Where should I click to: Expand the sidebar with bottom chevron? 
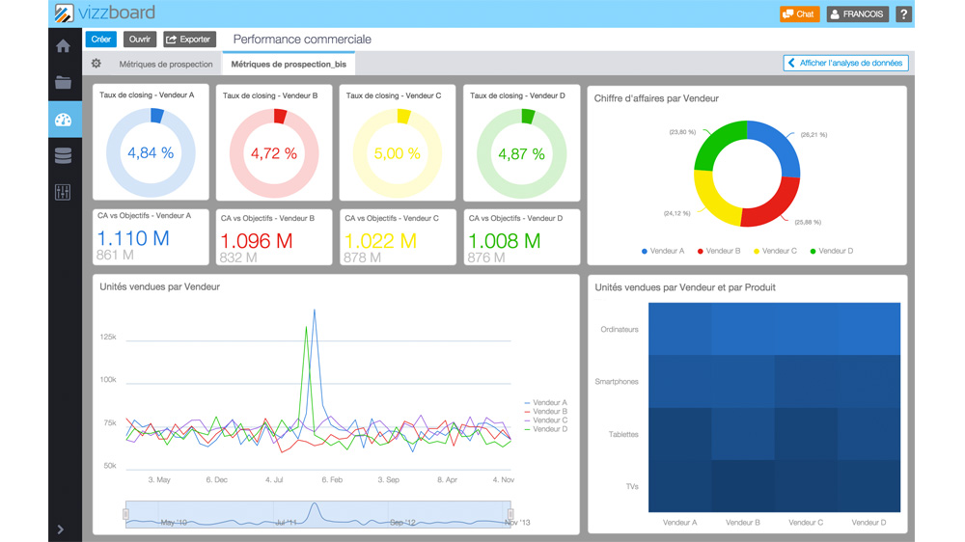pos(61,529)
